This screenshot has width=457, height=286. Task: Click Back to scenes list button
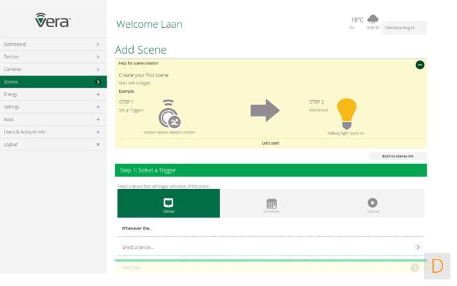397,156
